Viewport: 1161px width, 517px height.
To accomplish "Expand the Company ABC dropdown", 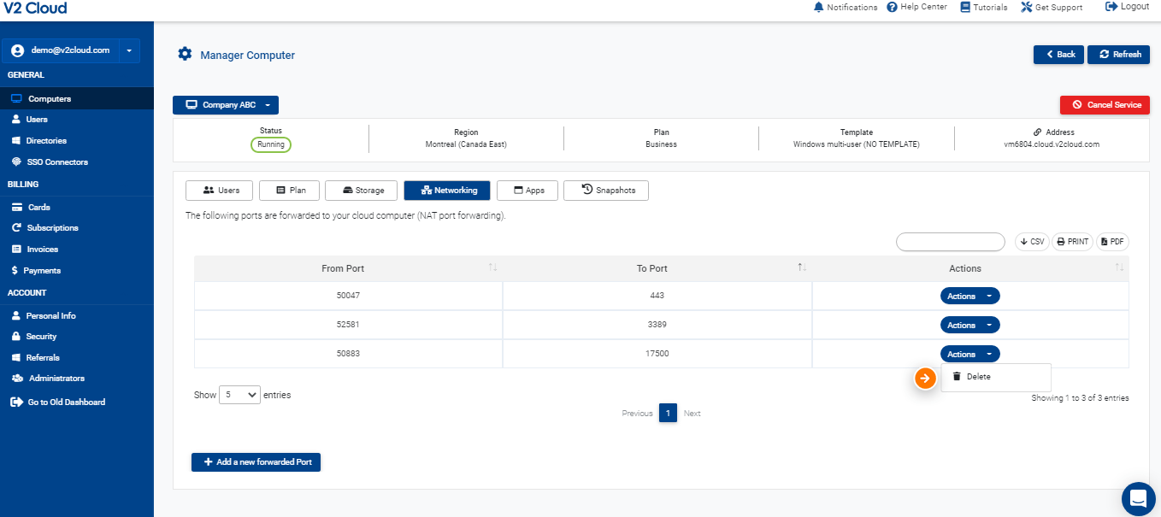I will click(x=226, y=105).
